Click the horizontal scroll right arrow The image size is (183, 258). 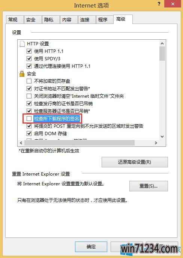156,143
